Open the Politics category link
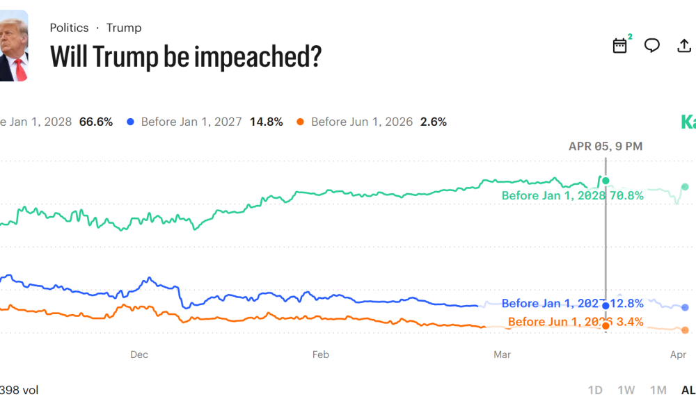 pos(69,28)
